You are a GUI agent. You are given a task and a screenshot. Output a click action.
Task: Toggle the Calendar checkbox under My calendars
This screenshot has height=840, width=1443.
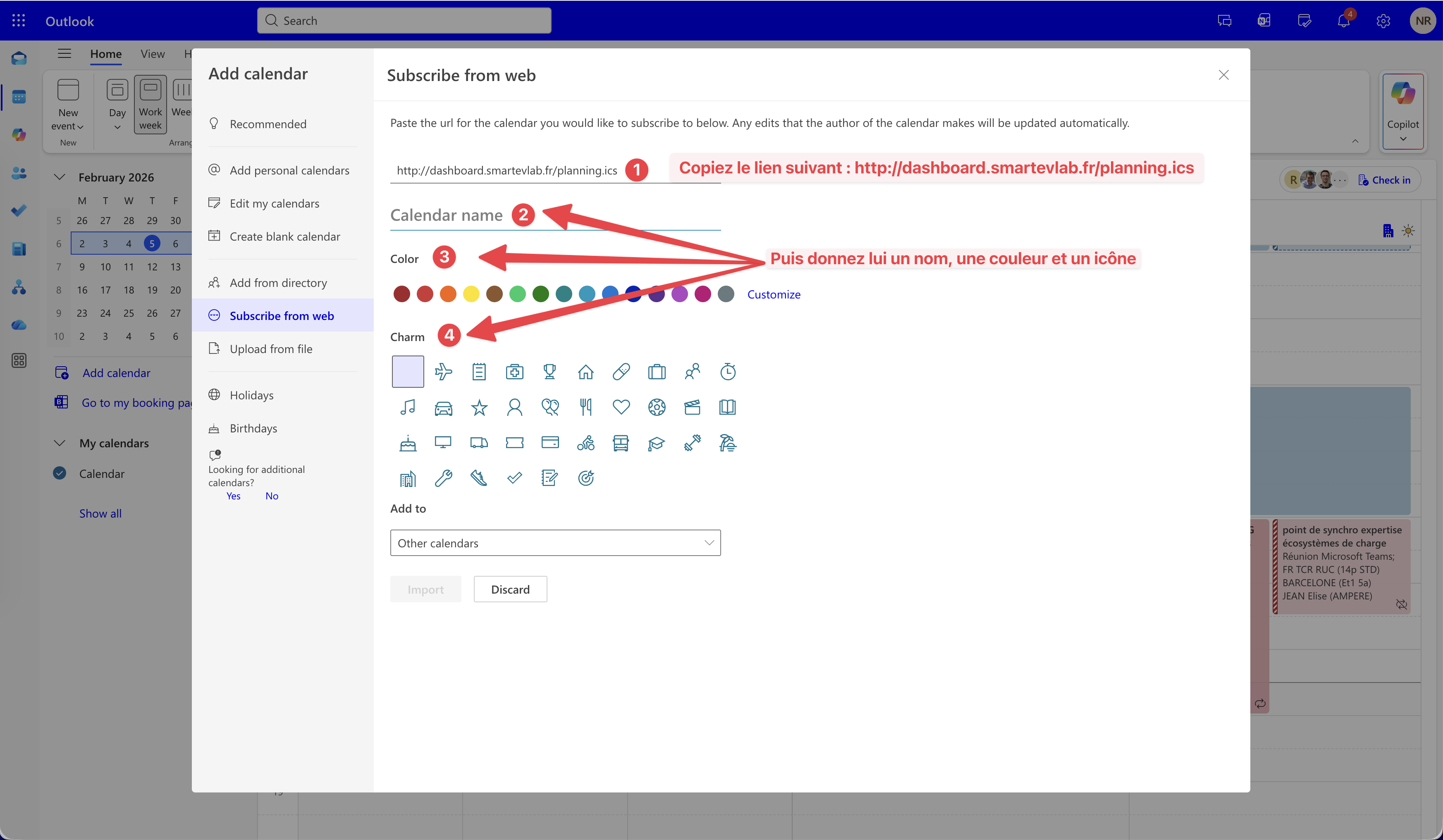[x=60, y=474]
